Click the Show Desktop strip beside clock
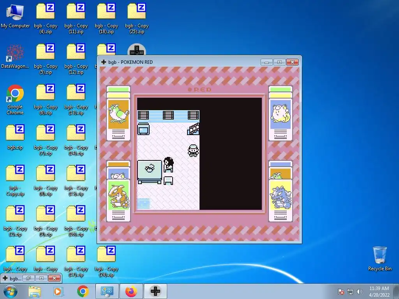Viewport: 399px width, 299px height. click(396, 291)
